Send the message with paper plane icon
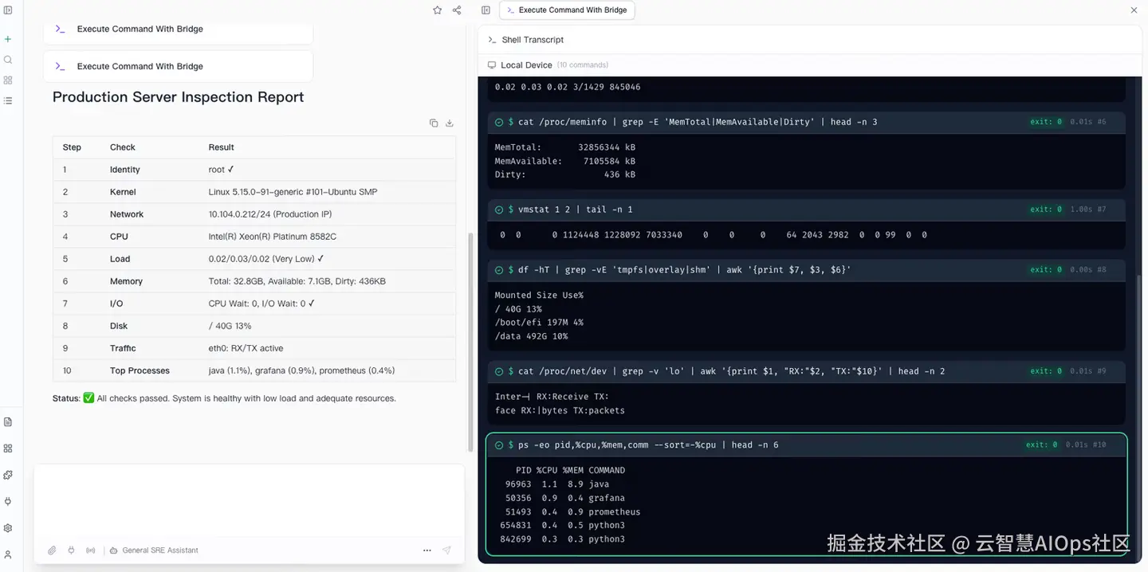The image size is (1148, 572). click(446, 550)
